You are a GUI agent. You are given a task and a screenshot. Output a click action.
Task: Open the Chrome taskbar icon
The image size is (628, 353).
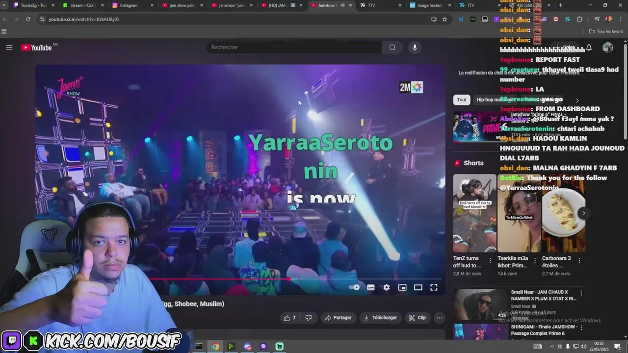pos(215,347)
